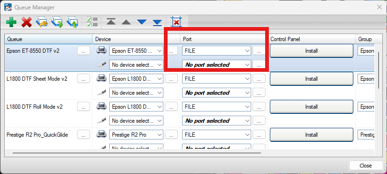Close the Queue Manager window with the X
This screenshot has height=174, width=387.
pyautogui.click(x=380, y=7)
